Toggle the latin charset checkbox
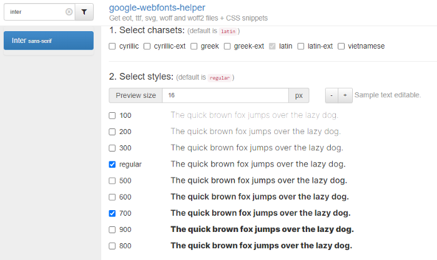The width and height of the screenshot is (437, 260). (x=272, y=46)
